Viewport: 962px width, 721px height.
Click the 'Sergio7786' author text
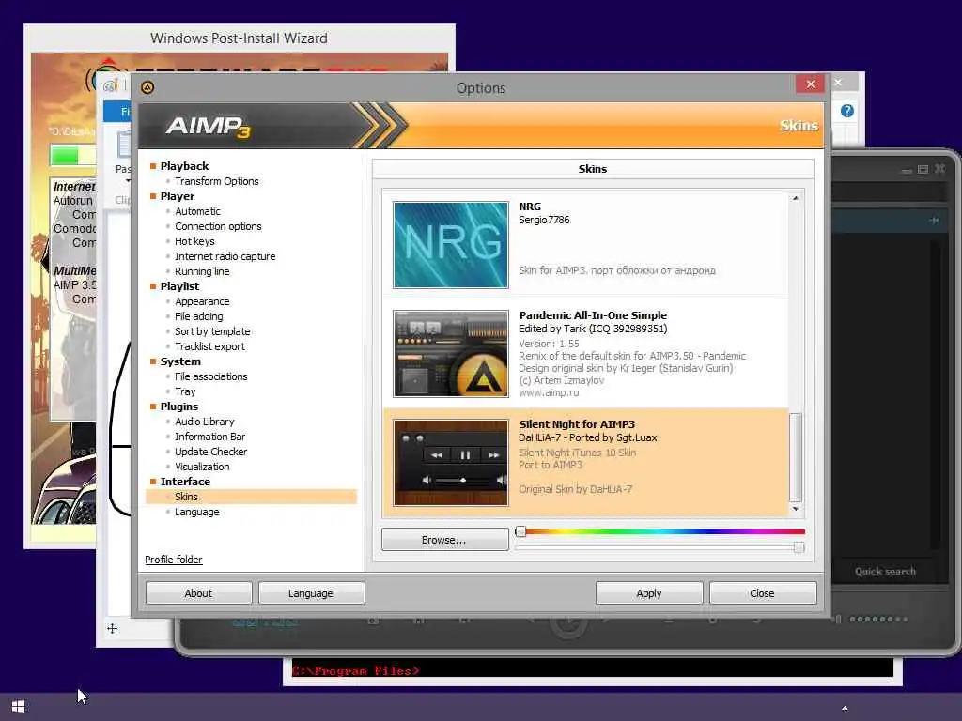click(x=544, y=220)
